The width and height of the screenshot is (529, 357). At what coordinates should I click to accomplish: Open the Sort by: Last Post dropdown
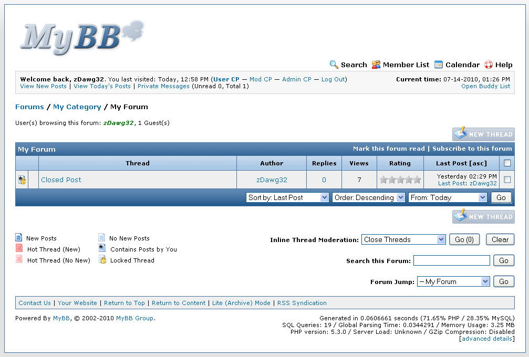[287, 197]
